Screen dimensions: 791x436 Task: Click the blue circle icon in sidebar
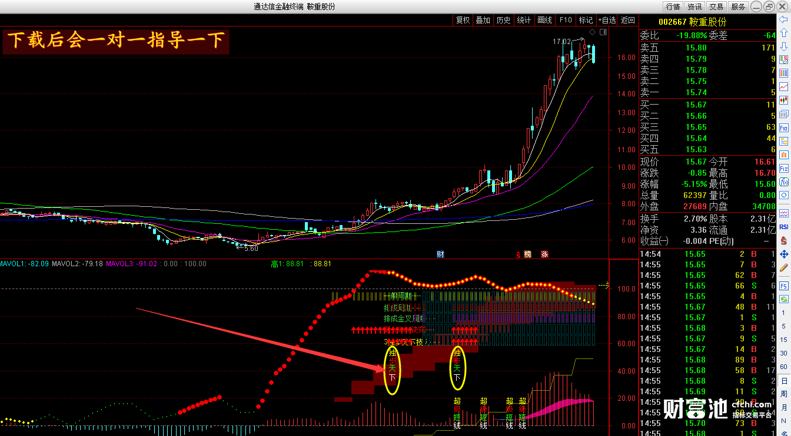click(783, 195)
